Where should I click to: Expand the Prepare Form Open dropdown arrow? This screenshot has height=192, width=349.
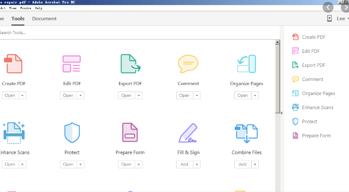(139, 164)
